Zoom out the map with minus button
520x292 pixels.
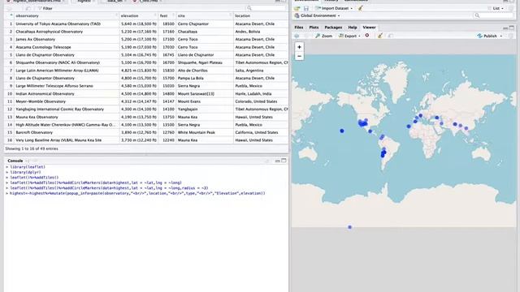(x=299, y=56)
